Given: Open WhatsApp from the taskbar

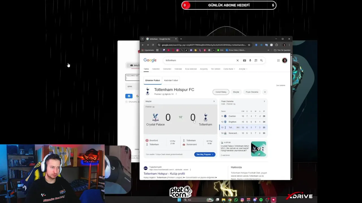Looking at the screenshot, I should coord(236,200).
